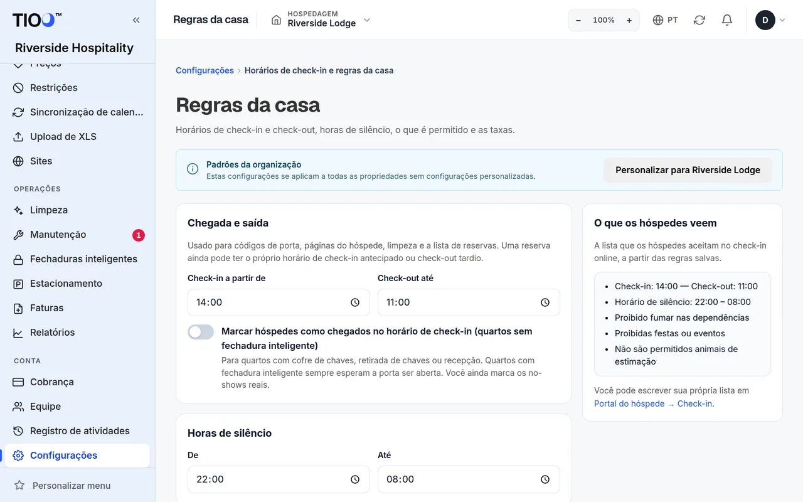
Task: Open the Riverside Lodge property dropdown
Action: pyautogui.click(x=321, y=20)
